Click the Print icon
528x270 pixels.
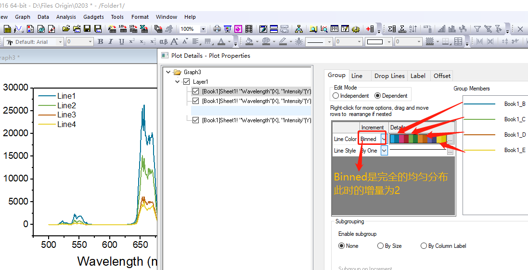point(217,29)
